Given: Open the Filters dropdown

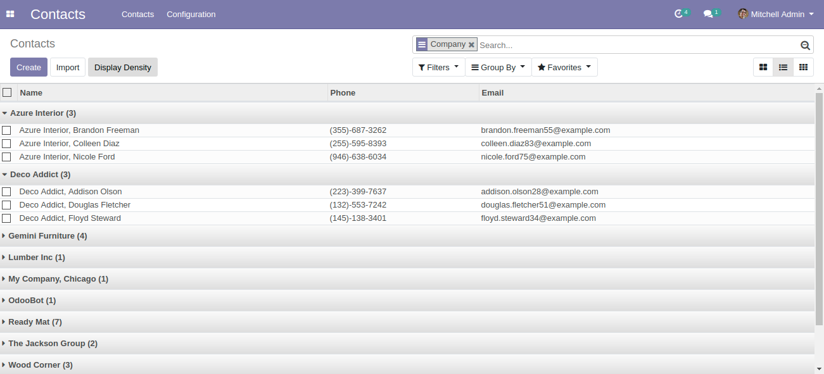Looking at the screenshot, I should click(x=438, y=67).
